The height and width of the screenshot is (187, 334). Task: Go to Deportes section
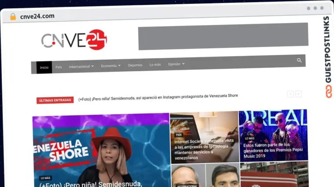click(135, 65)
